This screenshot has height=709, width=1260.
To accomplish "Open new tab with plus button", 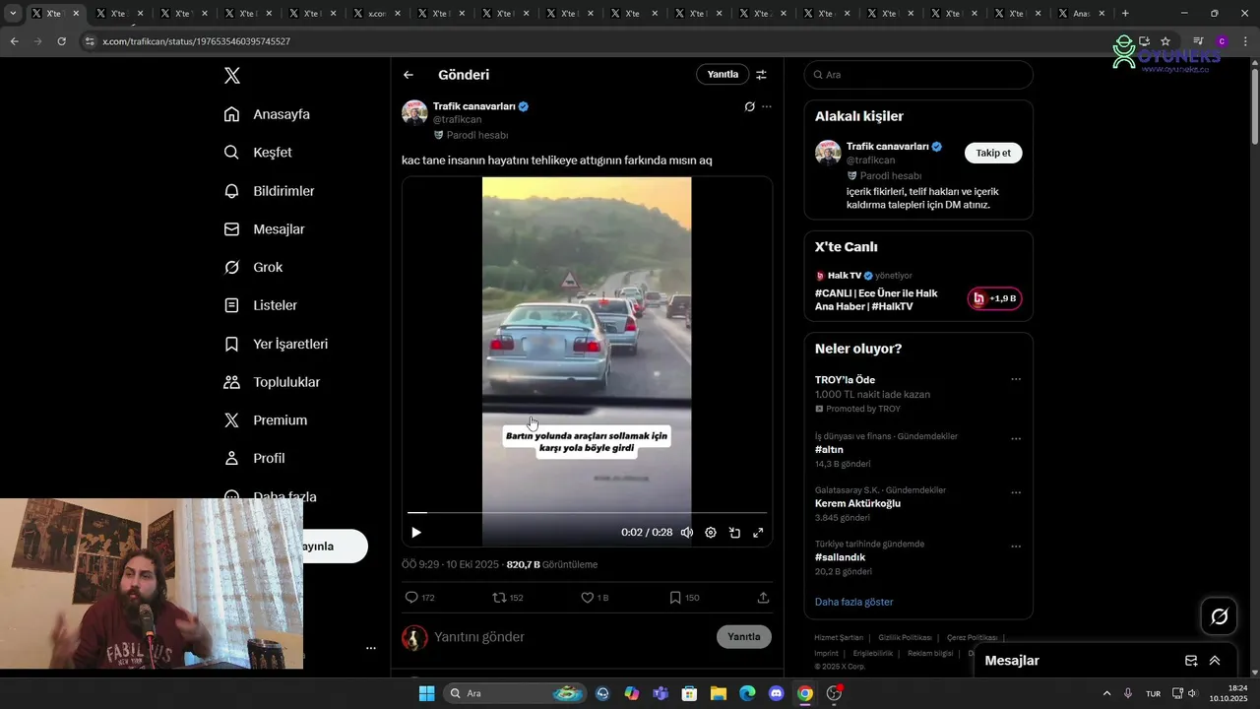I will click(x=1125, y=14).
